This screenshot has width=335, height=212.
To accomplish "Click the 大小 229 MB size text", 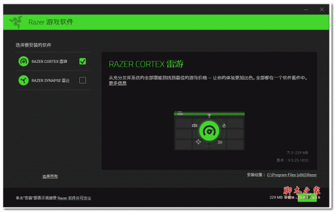I will (298, 152).
